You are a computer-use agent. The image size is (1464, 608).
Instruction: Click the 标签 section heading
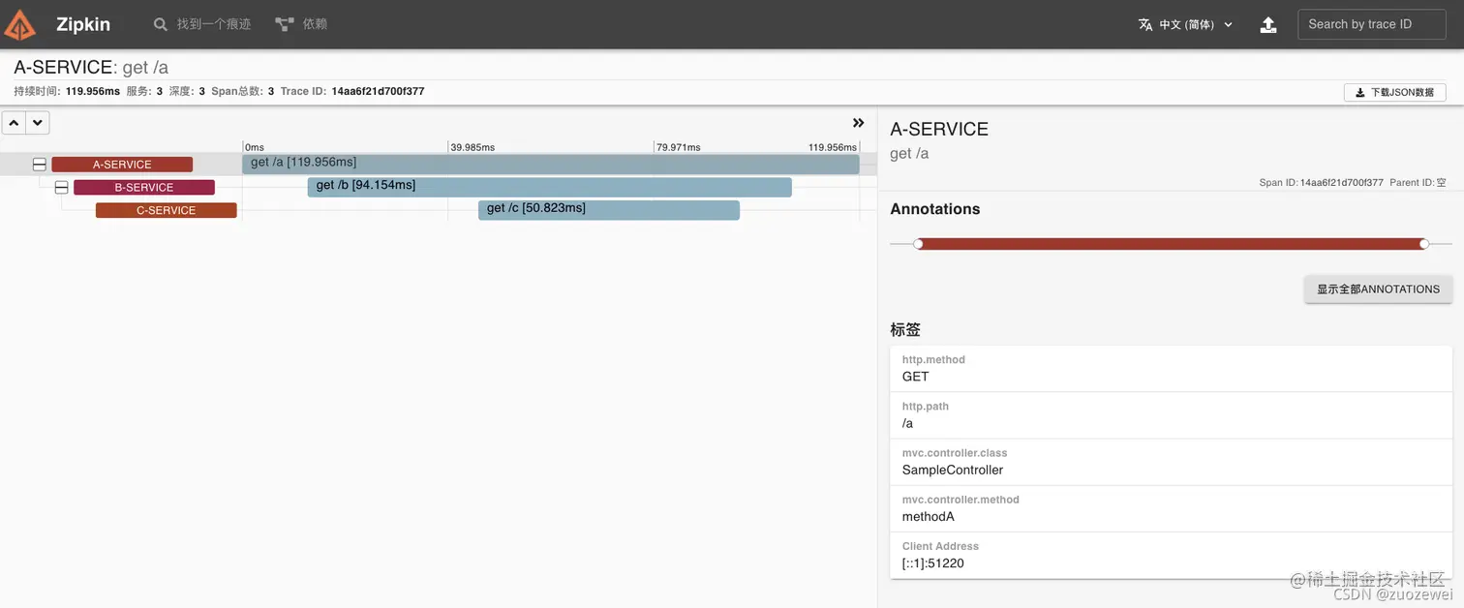click(905, 330)
